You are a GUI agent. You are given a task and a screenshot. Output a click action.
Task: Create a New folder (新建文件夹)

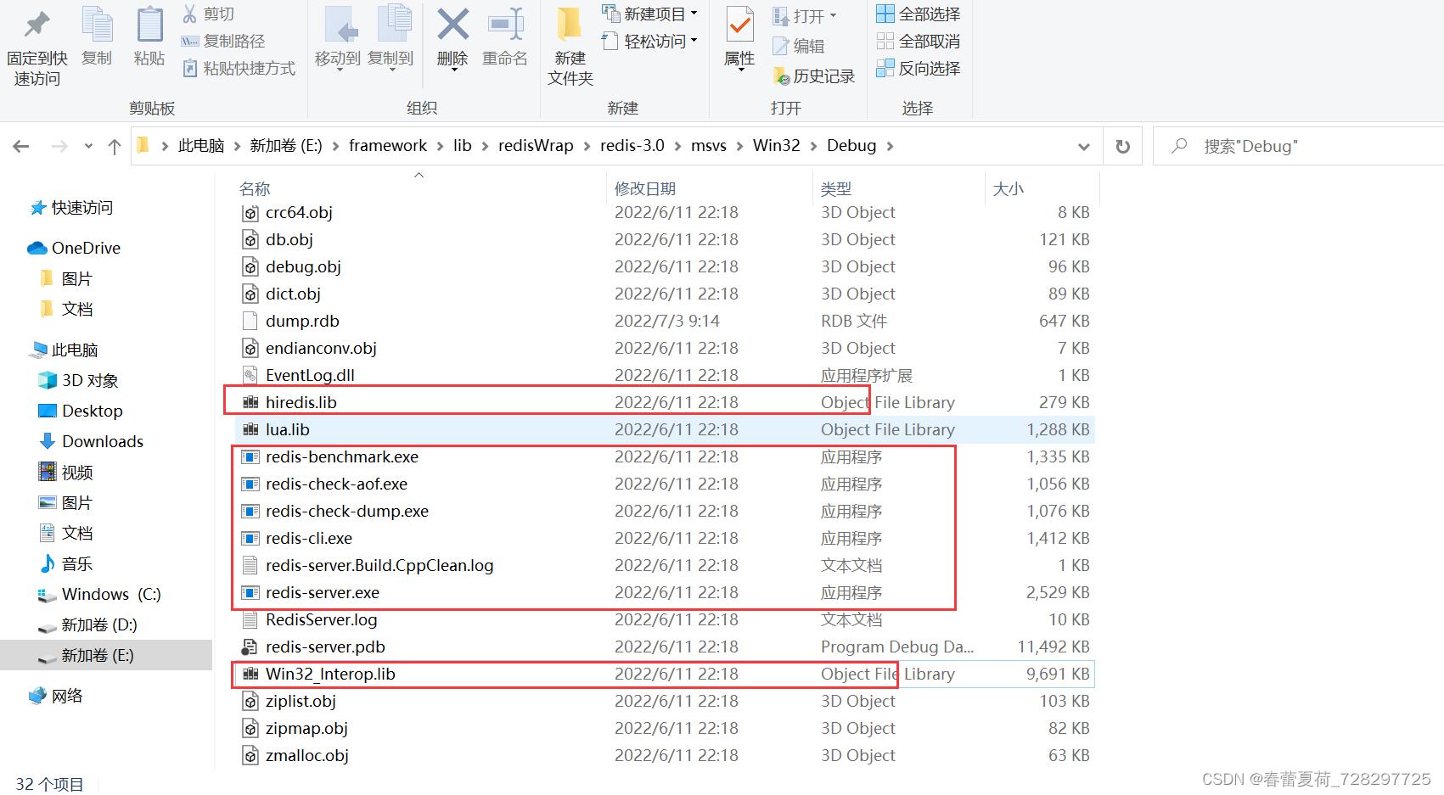coord(570,46)
